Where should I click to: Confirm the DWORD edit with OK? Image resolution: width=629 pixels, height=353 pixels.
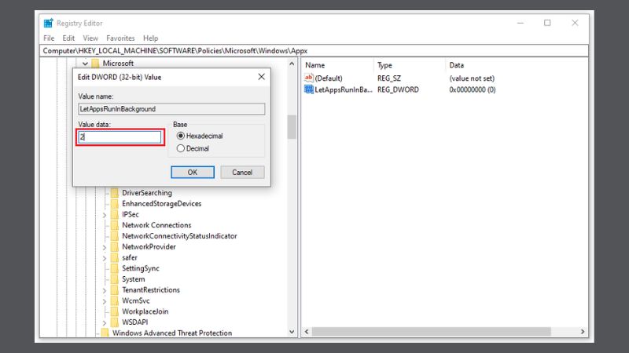[x=193, y=173]
